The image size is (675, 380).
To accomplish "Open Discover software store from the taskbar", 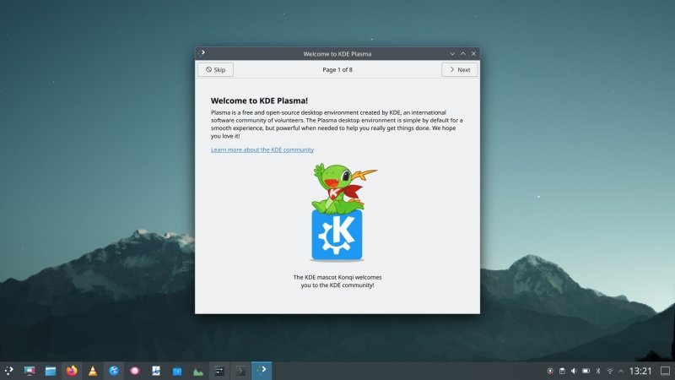I will [177, 371].
